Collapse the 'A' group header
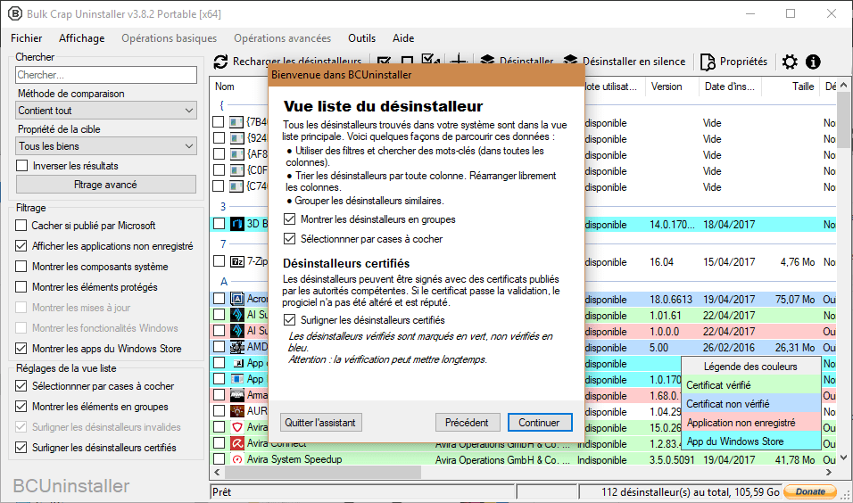Screen dimensions: 853x503 click(224, 282)
